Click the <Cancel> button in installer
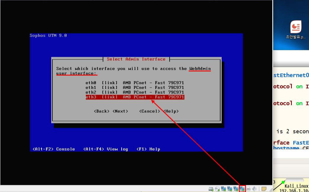The height and width of the screenshot is (192, 309). pos(149,111)
